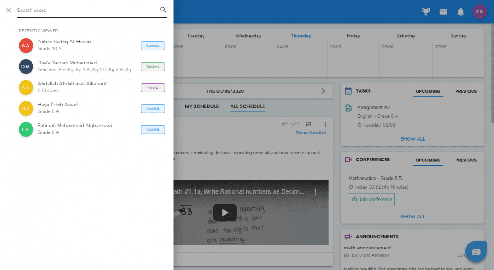This screenshot has width=494, height=270.
Task: Open the mail messages icon
Action: coord(443,12)
